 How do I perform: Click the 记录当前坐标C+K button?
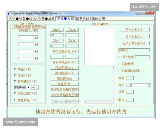click(134, 43)
